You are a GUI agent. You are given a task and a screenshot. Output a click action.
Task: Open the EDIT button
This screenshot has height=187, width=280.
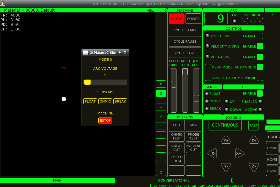[x=176, y=125]
